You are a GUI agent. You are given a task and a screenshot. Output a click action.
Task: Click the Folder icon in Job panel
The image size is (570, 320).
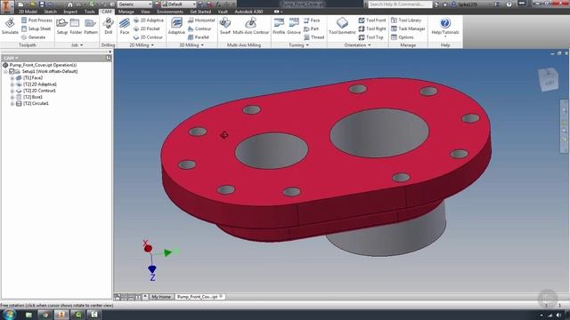click(76, 26)
